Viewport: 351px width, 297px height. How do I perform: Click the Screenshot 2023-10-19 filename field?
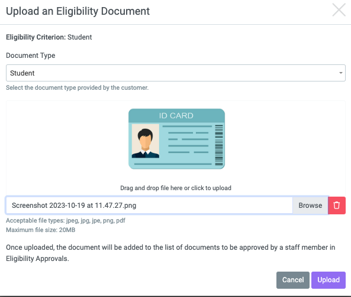tap(149, 205)
